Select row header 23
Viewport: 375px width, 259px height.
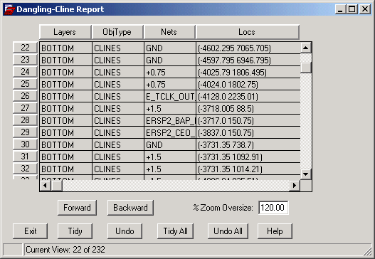pyautogui.click(x=25, y=60)
